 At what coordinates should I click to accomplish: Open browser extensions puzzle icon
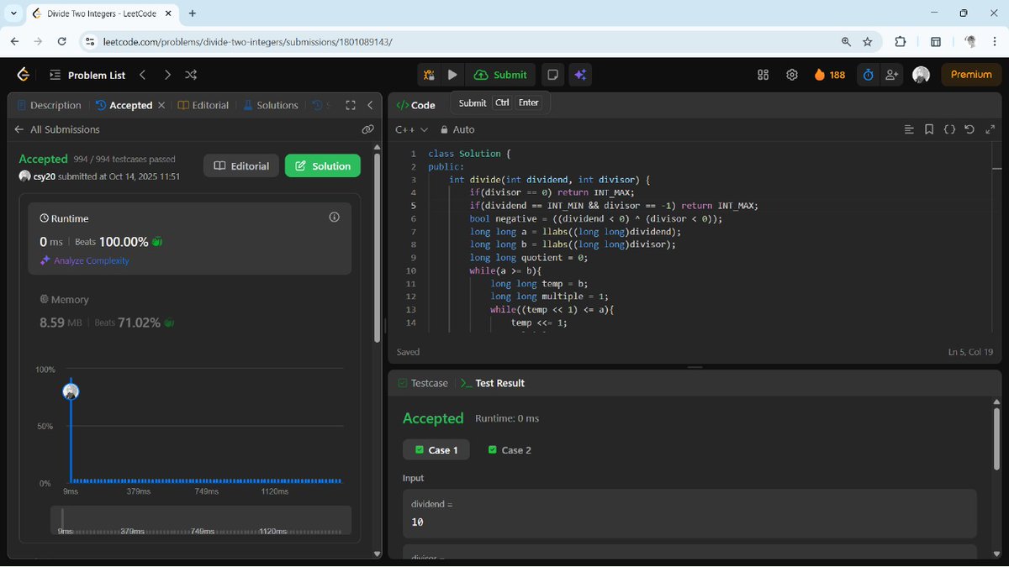coord(901,41)
